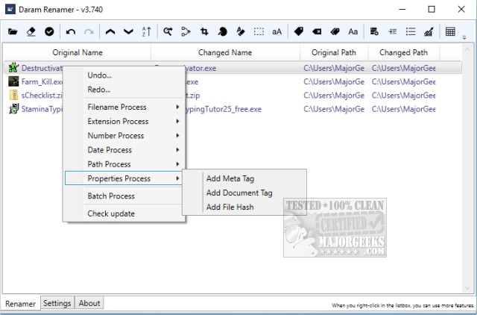Change casecast with the aA icon
This screenshot has width=477, height=315.
[277, 31]
